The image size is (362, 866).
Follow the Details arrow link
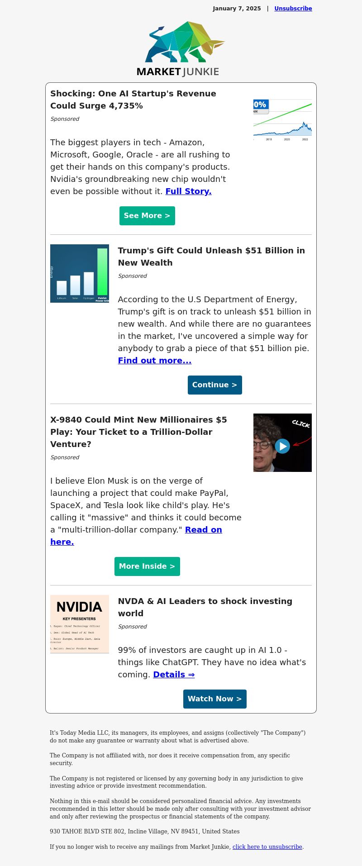(x=174, y=675)
